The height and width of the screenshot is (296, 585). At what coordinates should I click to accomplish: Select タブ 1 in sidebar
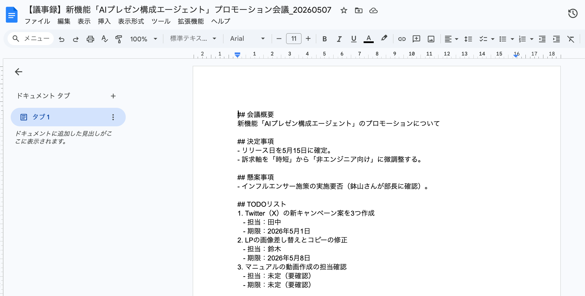[x=68, y=117]
